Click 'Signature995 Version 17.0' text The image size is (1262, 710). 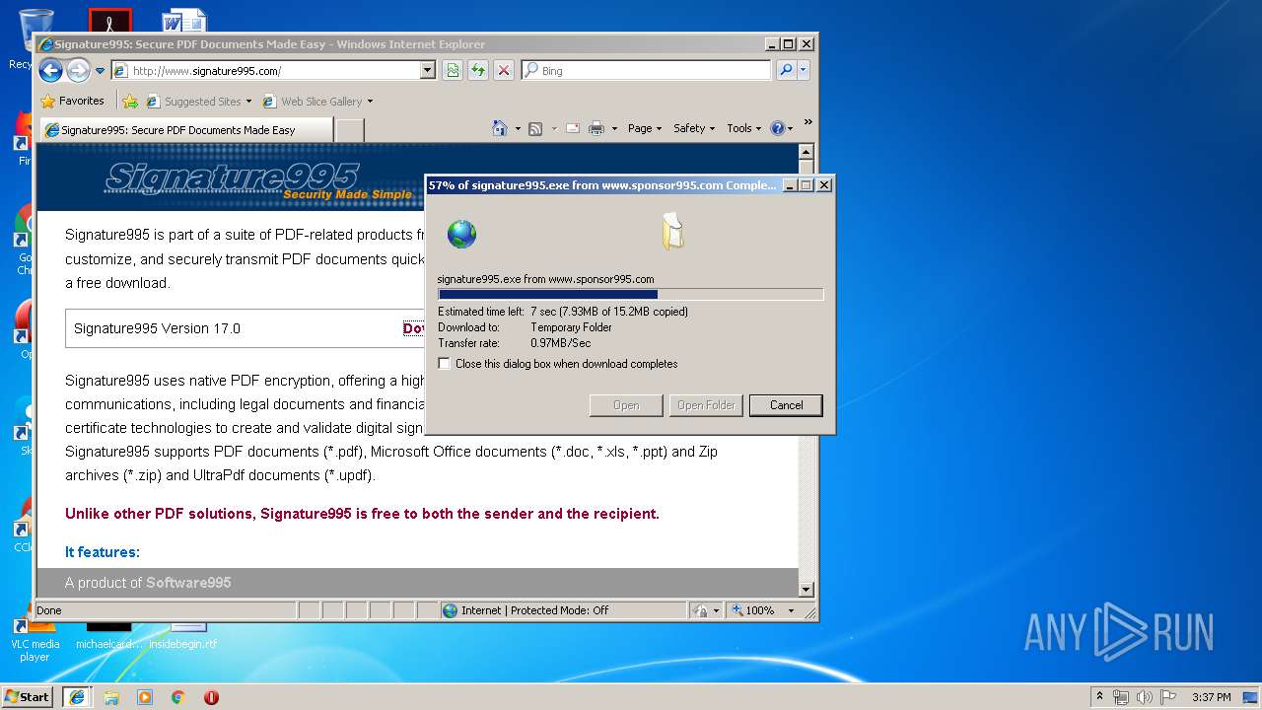coord(157,328)
